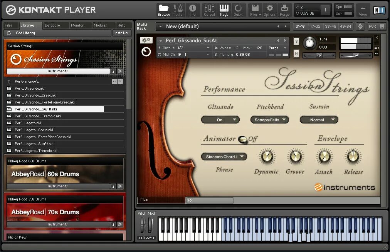The width and height of the screenshot is (390, 252).
Task: Click the Session Strings round instrument icon
Action: (x=146, y=52)
